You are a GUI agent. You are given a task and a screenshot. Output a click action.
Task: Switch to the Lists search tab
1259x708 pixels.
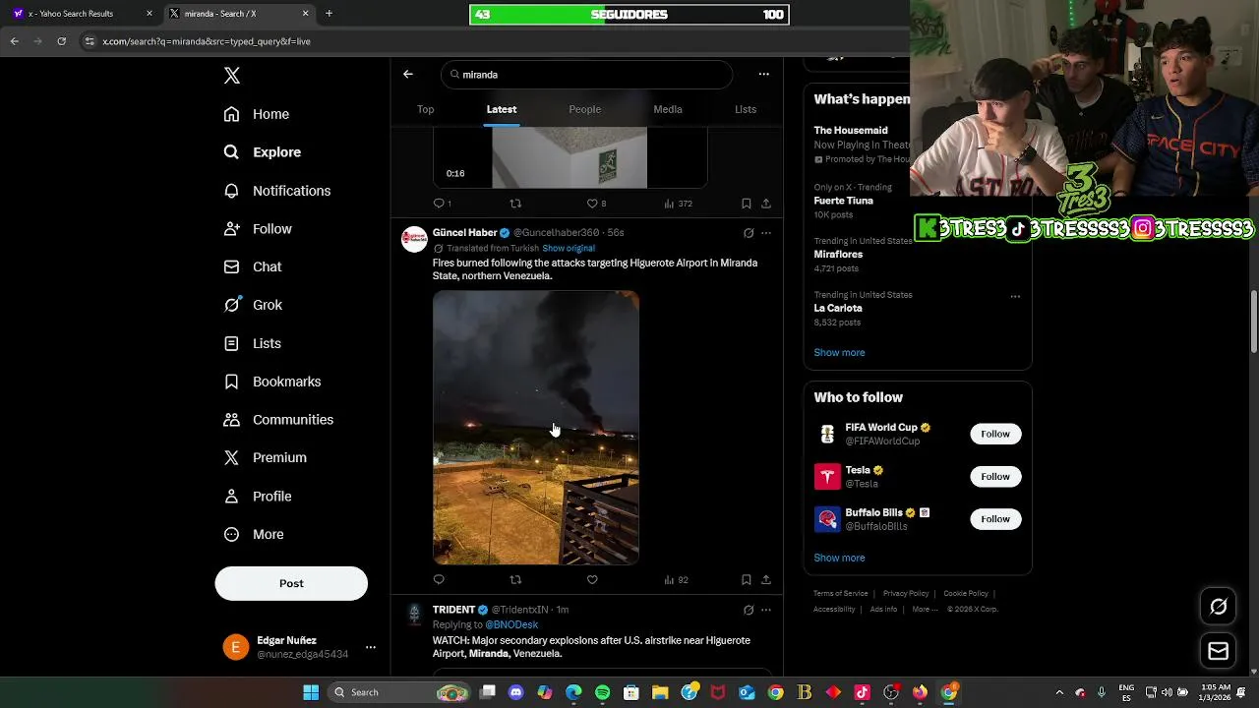coord(746,109)
